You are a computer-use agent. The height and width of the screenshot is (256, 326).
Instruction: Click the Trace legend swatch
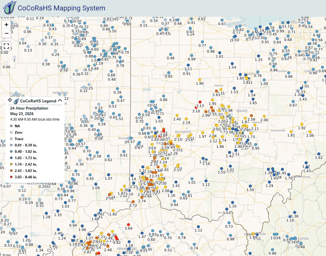click(x=11, y=139)
